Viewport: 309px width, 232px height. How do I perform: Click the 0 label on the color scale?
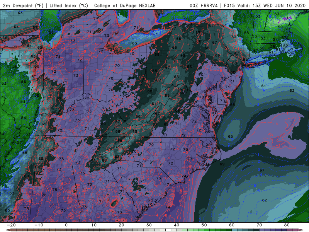point(66,225)
